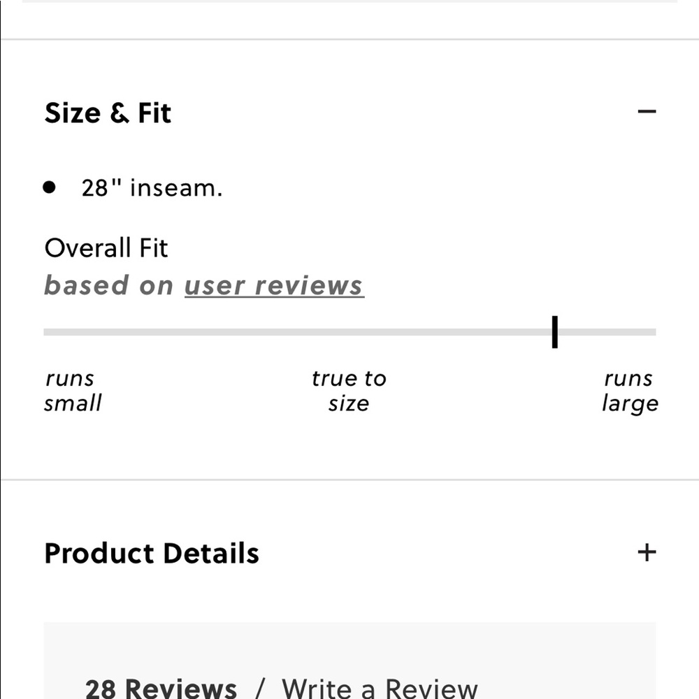Screen dimensions: 699x699
Task: Click the divider line above Product Details
Action: [349, 480]
